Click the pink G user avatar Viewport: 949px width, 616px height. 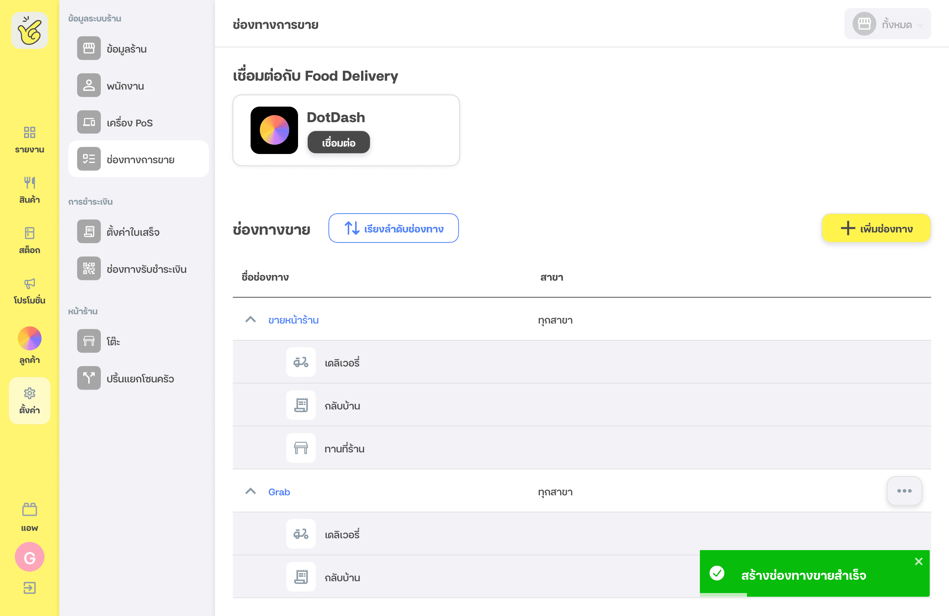(30, 557)
